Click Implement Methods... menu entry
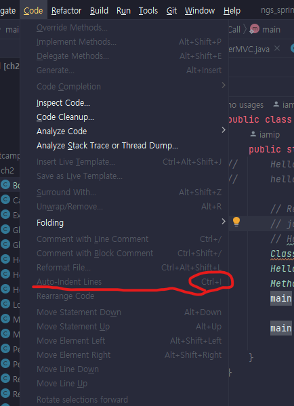The width and height of the screenshot is (294, 406). pyautogui.click(x=124, y=42)
